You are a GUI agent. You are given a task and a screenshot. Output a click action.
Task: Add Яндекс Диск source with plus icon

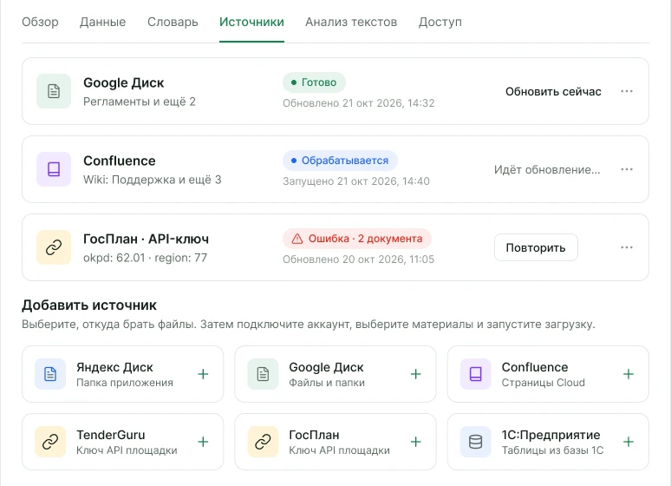(x=203, y=374)
